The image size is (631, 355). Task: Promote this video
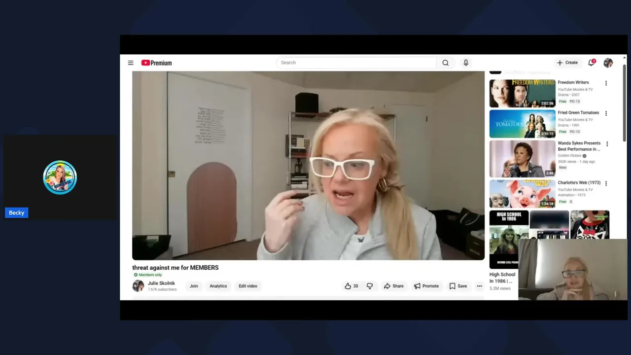426,286
